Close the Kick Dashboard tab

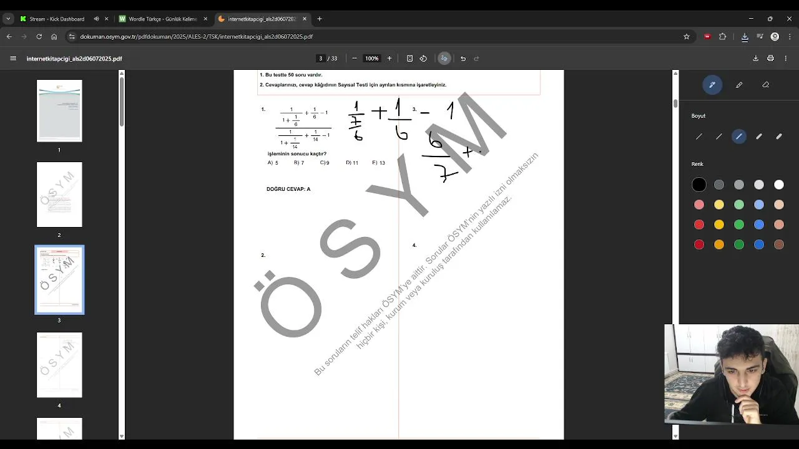click(x=106, y=19)
